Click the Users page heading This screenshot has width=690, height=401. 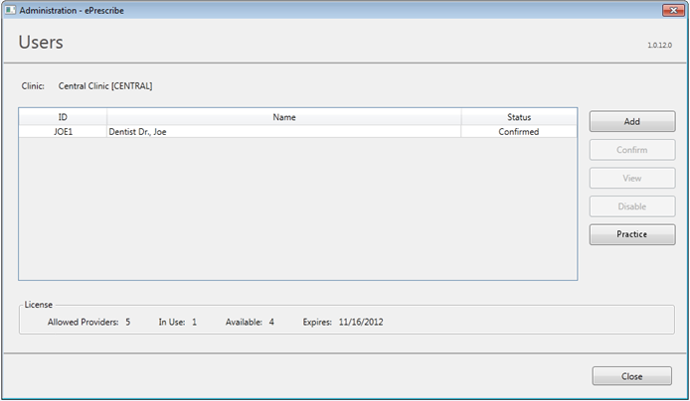pyautogui.click(x=41, y=43)
